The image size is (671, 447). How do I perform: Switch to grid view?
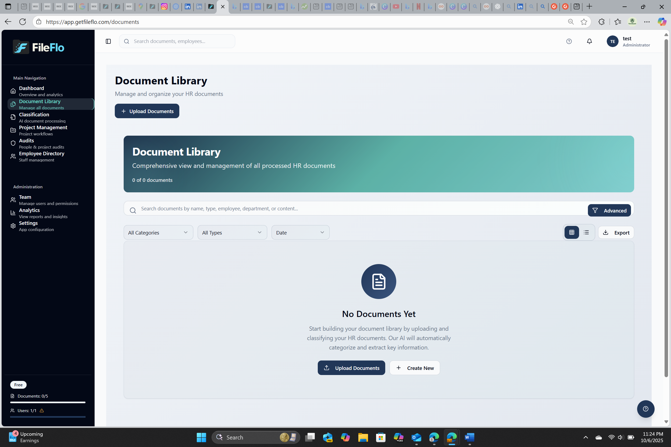tap(572, 232)
